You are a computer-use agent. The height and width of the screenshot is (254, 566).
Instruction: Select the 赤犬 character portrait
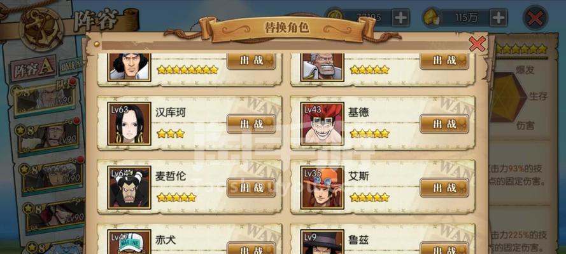pos(129,242)
